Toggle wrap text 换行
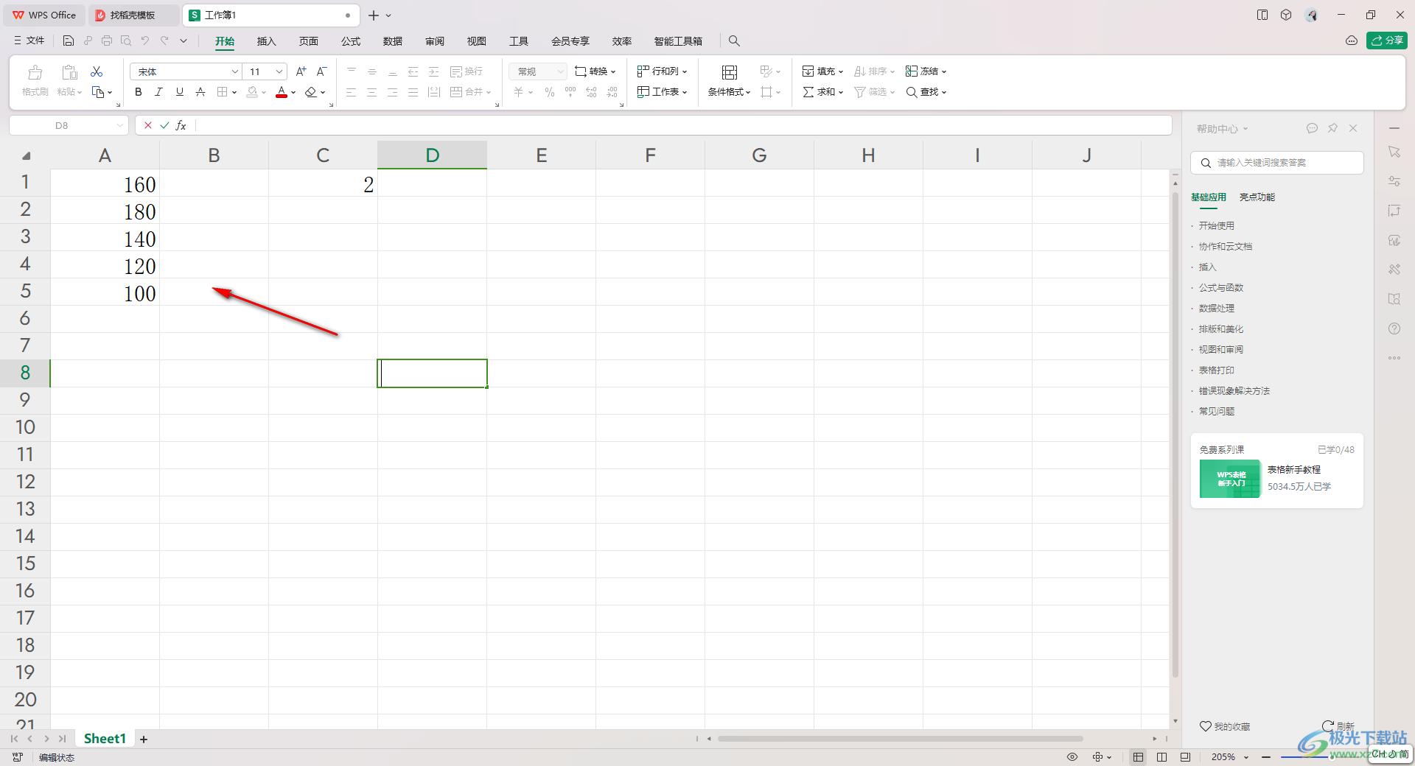 pos(467,71)
